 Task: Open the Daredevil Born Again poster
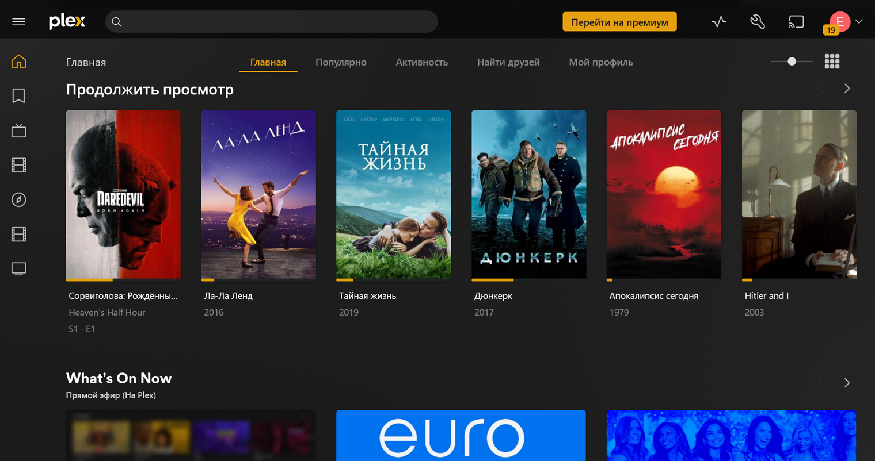point(123,195)
